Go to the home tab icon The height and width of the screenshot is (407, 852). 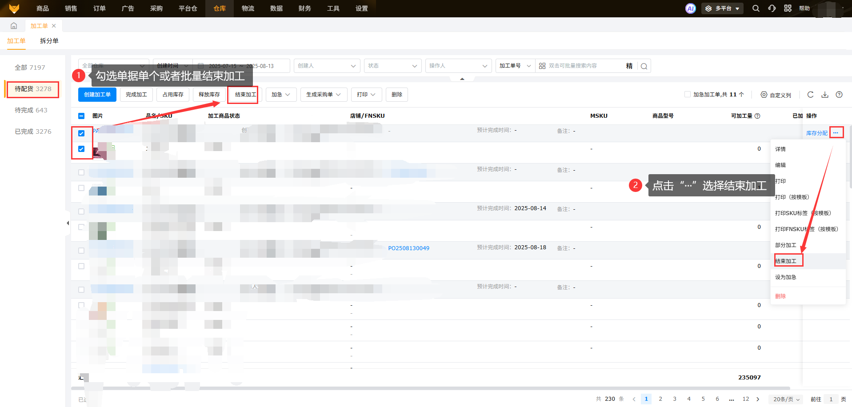coord(14,26)
